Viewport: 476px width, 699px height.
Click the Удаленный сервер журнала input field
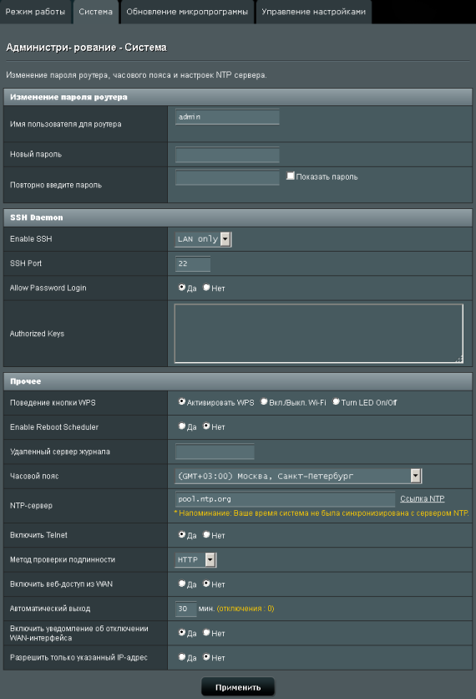[x=215, y=452]
